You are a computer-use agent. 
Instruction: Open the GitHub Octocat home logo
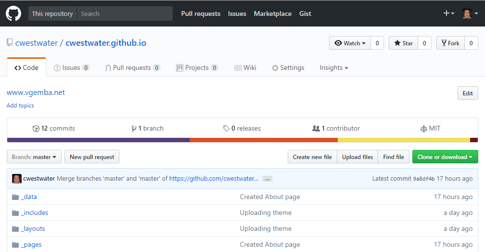[x=13, y=13]
